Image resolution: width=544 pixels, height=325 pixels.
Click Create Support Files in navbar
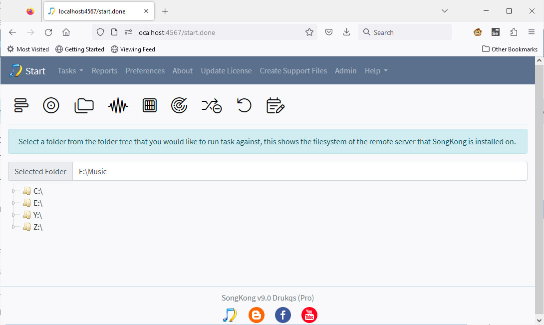coord(293,71)
